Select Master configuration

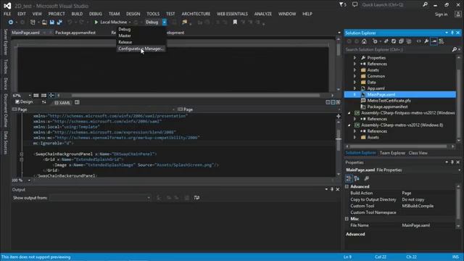pyautogui.click(x=125, y=36)
